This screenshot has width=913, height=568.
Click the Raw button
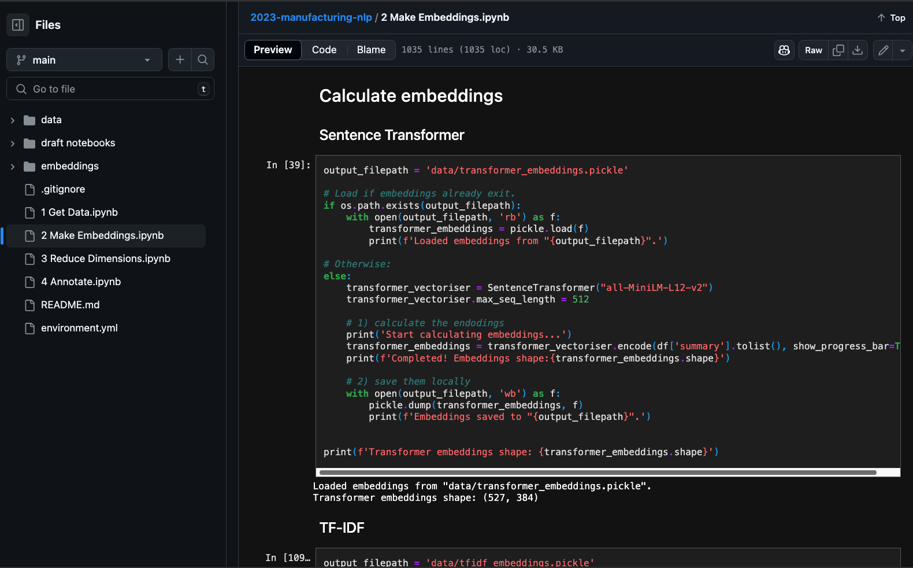(813, 50)
